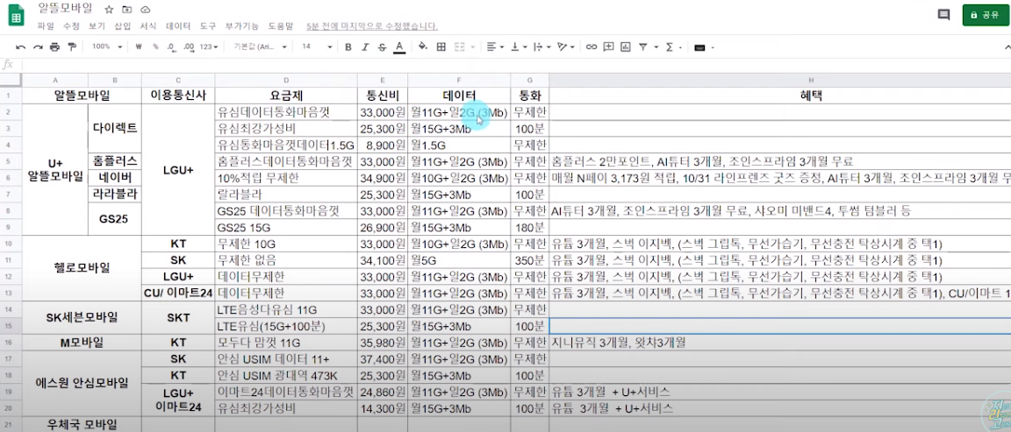Open the 수정 menu
Viewport: 1011px width, 432px height.
pos(72,26)
